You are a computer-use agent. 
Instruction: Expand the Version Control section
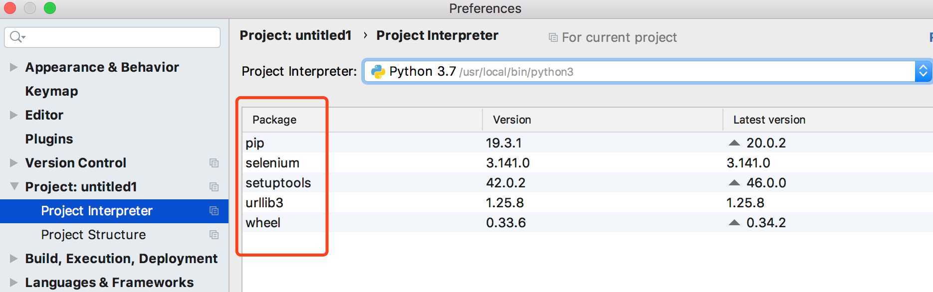point(13,163)
